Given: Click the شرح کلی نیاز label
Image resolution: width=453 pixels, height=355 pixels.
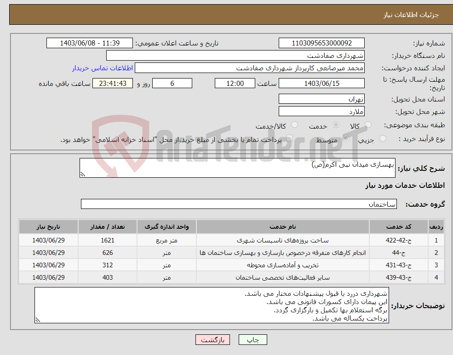Looking at the screenshot, I should pyautogui.click(x=422, y=169).
